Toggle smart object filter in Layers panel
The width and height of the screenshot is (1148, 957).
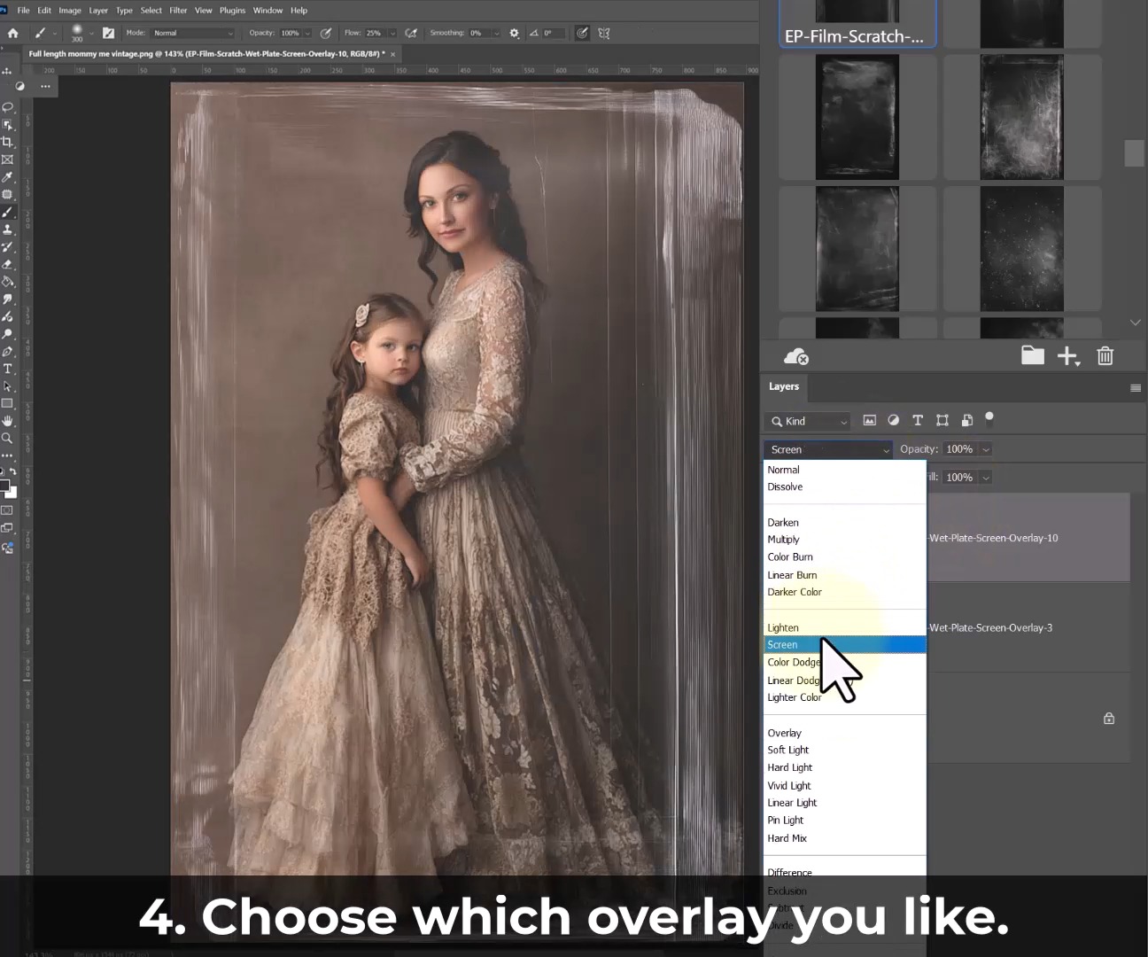tap(966, 420)
